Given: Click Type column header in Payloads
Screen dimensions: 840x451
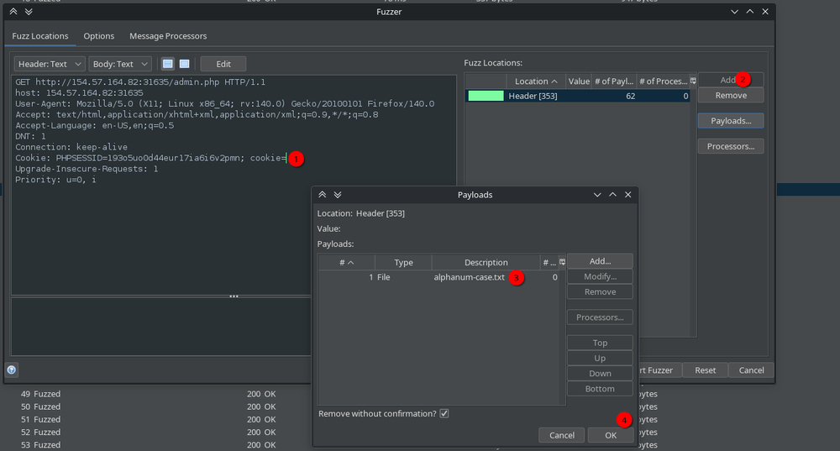Looking at the screenshot, I should pos(403,262).
